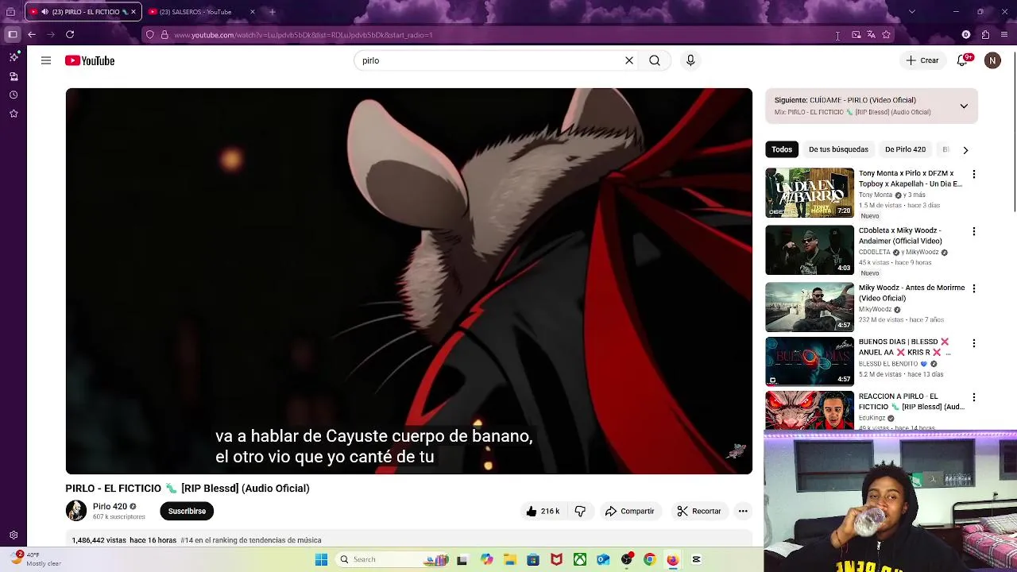Open a new browser tab
The height and width of the screenshot is (572, 1017).
(x=273, y=12)
